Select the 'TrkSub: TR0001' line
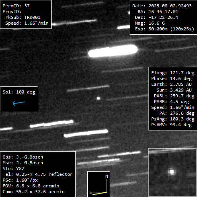The image size is (197, 197). pyautogui.click(x=22, y=17)
